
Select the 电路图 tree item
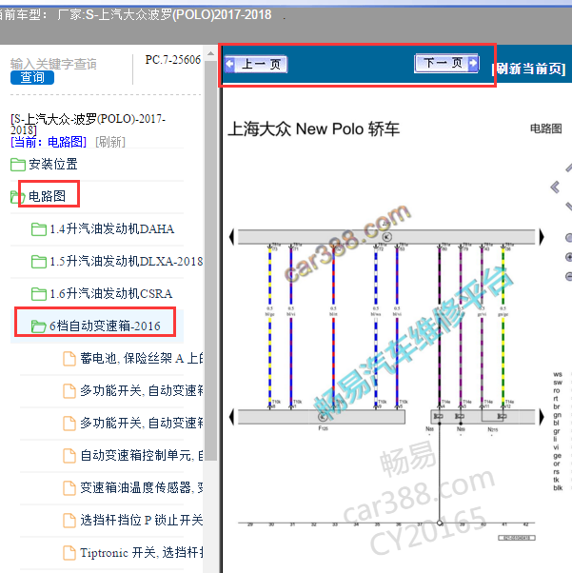pyautogui.click(x=48, y=196)
